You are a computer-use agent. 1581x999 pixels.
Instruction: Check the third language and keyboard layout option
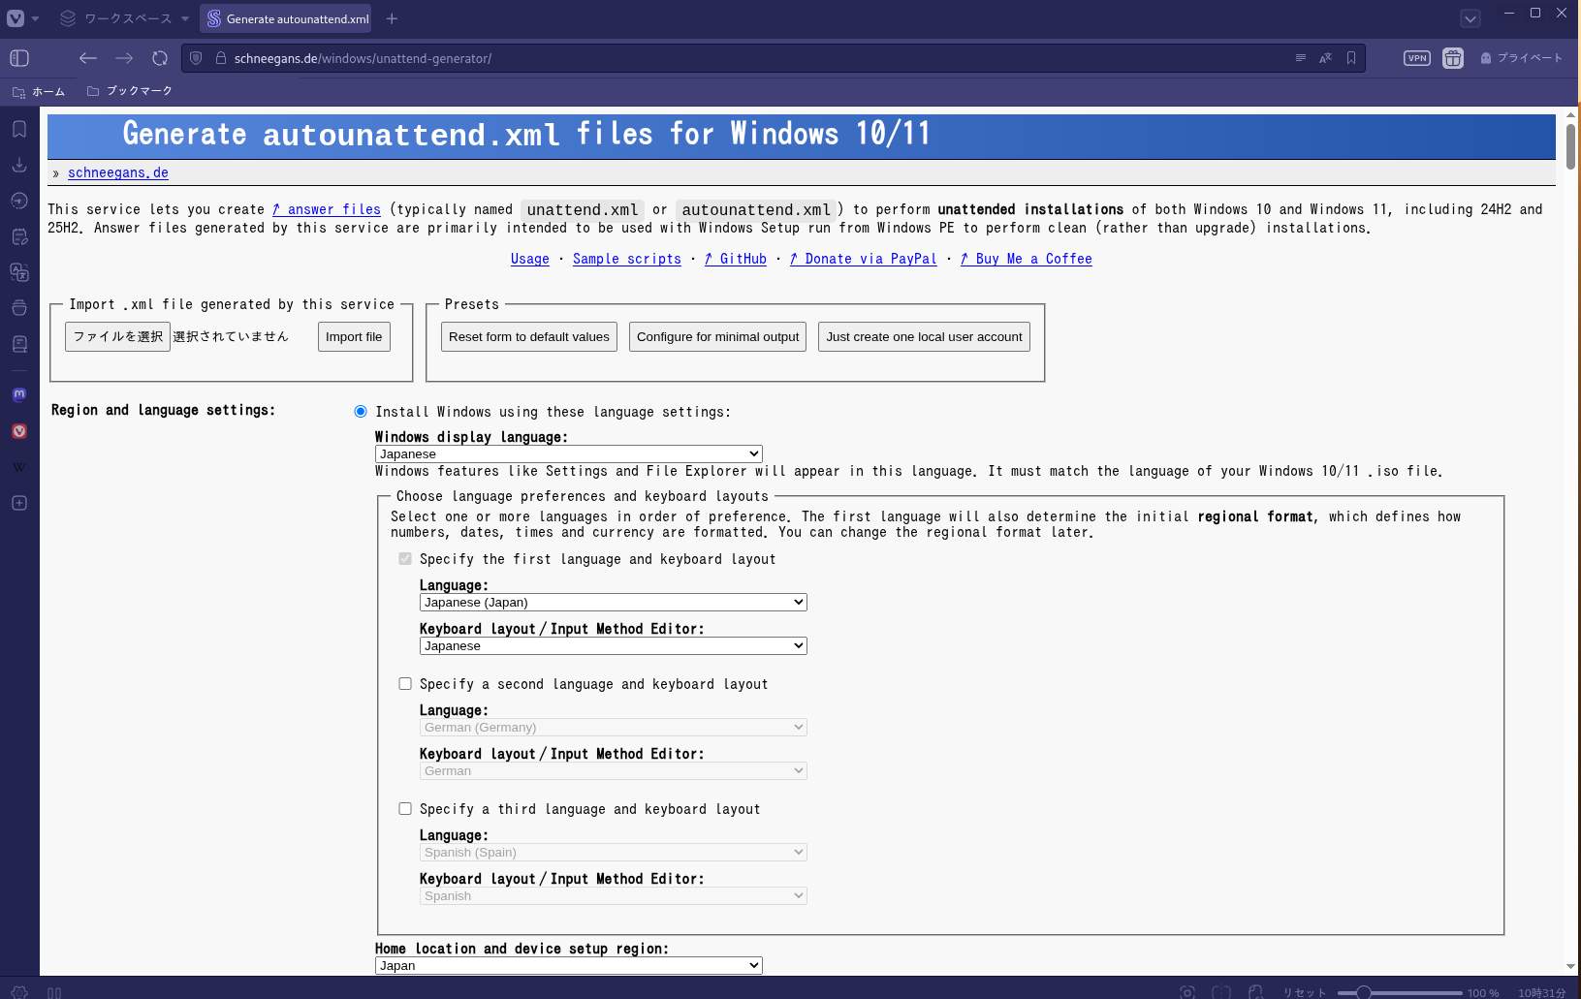click(x=405, y=809)
